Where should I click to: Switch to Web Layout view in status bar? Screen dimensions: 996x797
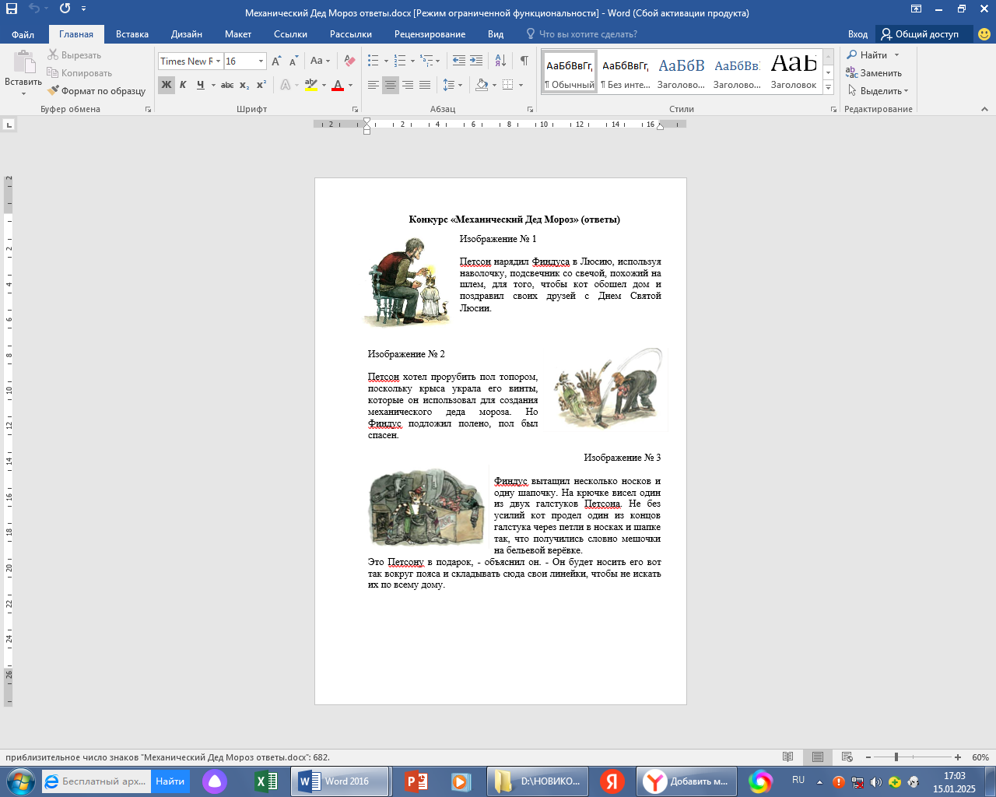click(847, 757)
